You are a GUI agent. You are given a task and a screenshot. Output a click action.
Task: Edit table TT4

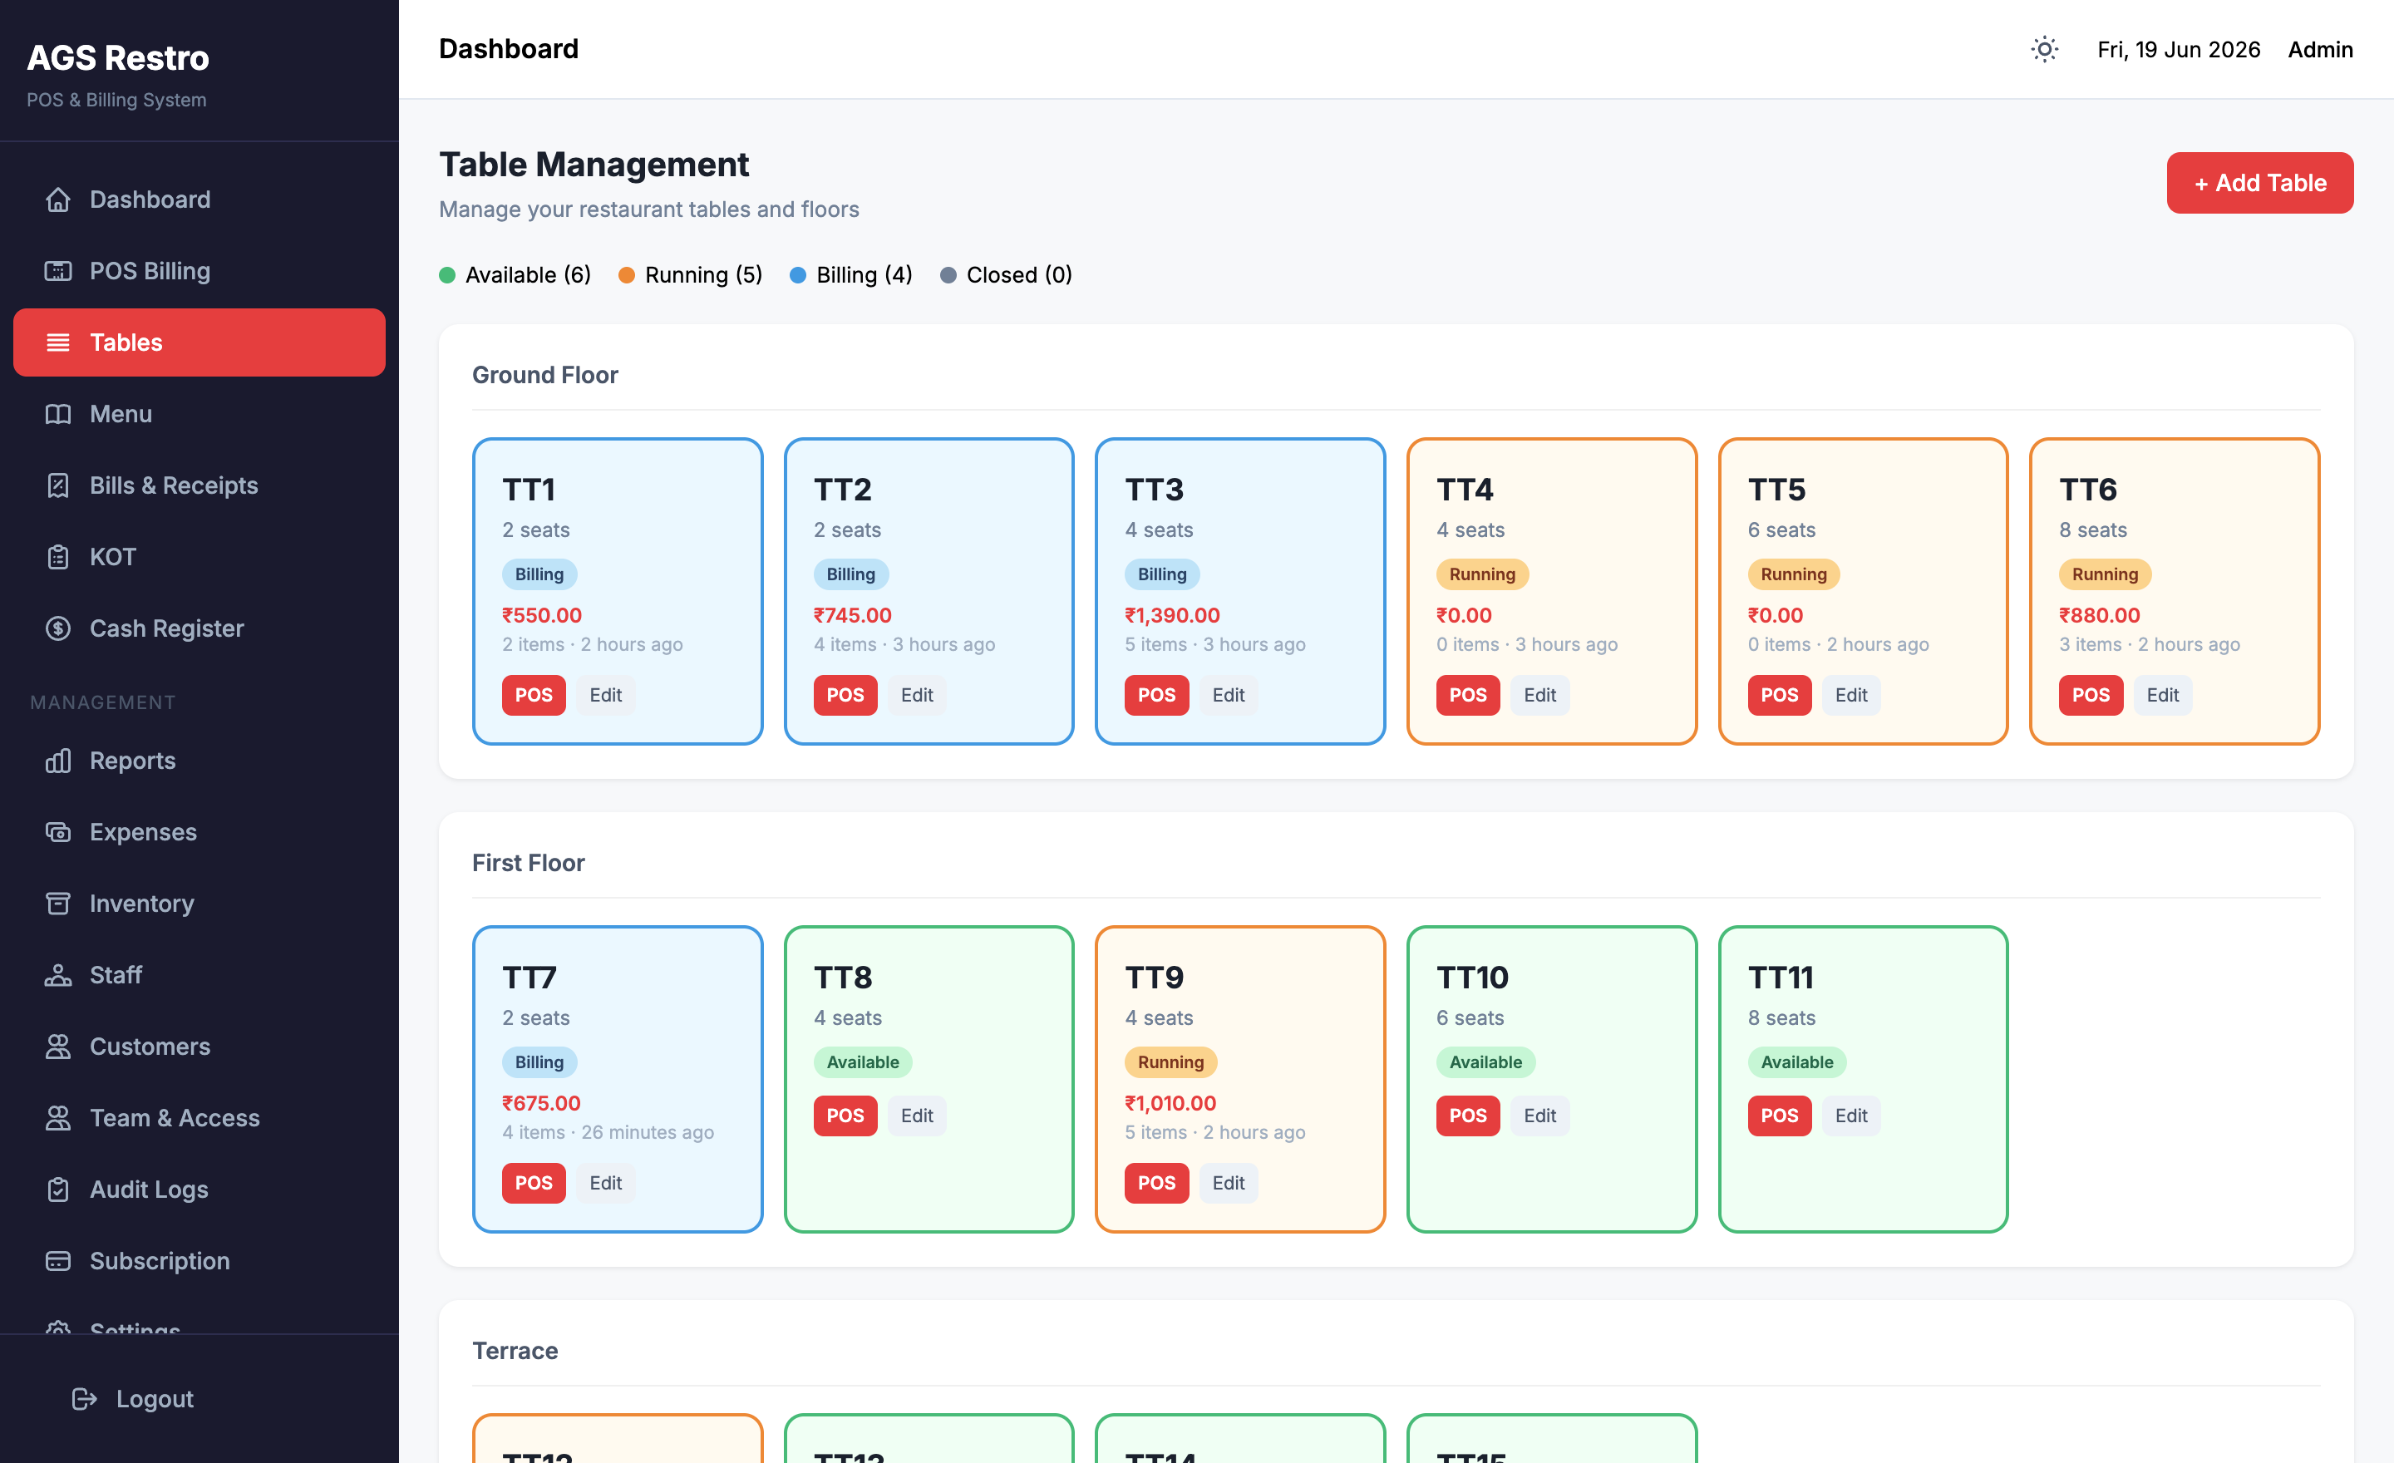coord(1540,696)
